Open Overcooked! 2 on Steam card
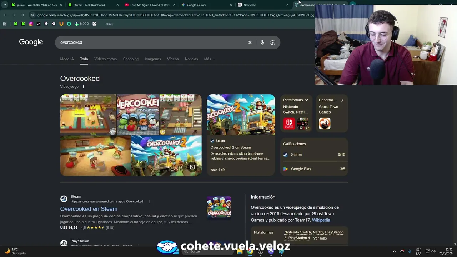 point(241,135)
